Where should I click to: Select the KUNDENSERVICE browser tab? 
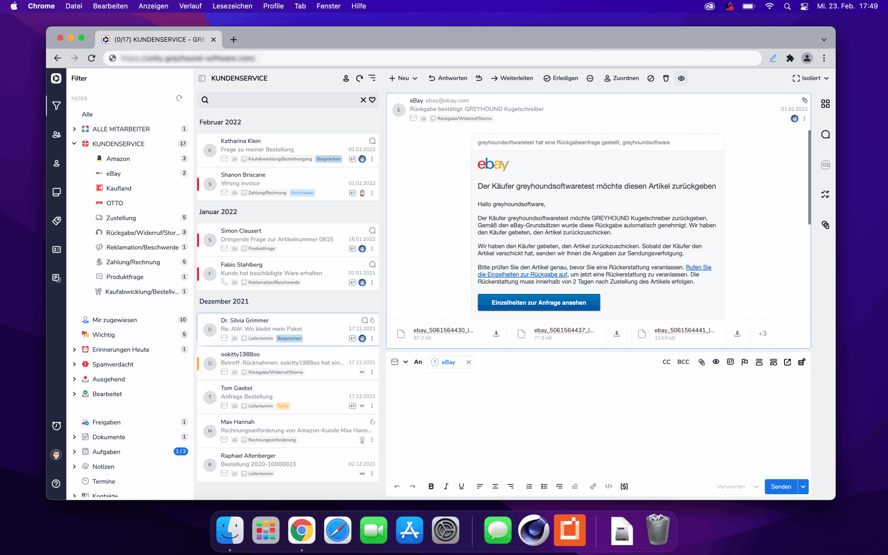point(159,40)
